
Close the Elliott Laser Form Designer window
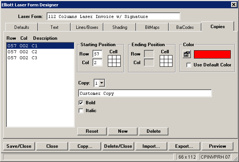[x=234, y=4]
